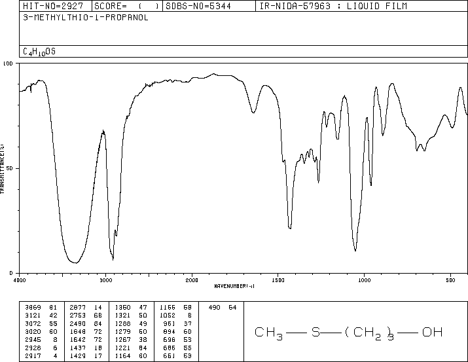
Task: Select peak table entry 2877
Action: coord(78,307)
